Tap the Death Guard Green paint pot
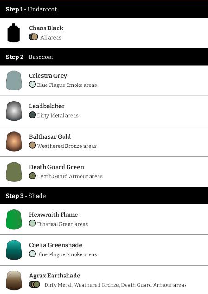Image resolution: width=208 pixels, height=294 pixels. click(x=14, y=172)
